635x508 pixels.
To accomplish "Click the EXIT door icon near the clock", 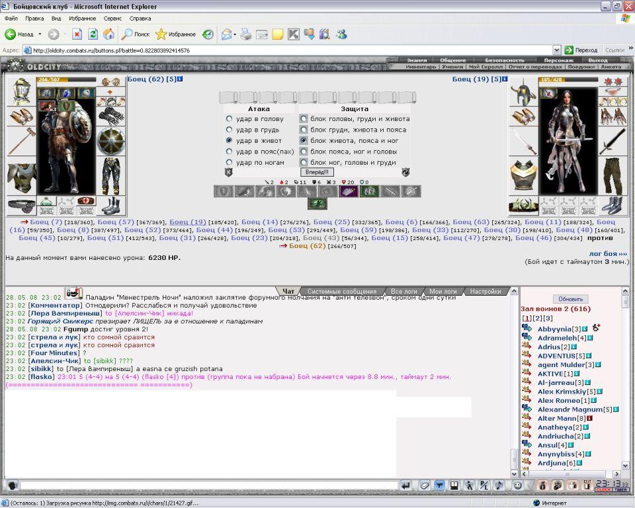I will pos(587,485).
